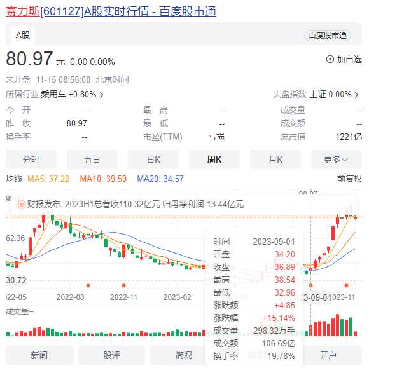
Task: Click the 前复权 adjustment option
Action: pos(349,179)
